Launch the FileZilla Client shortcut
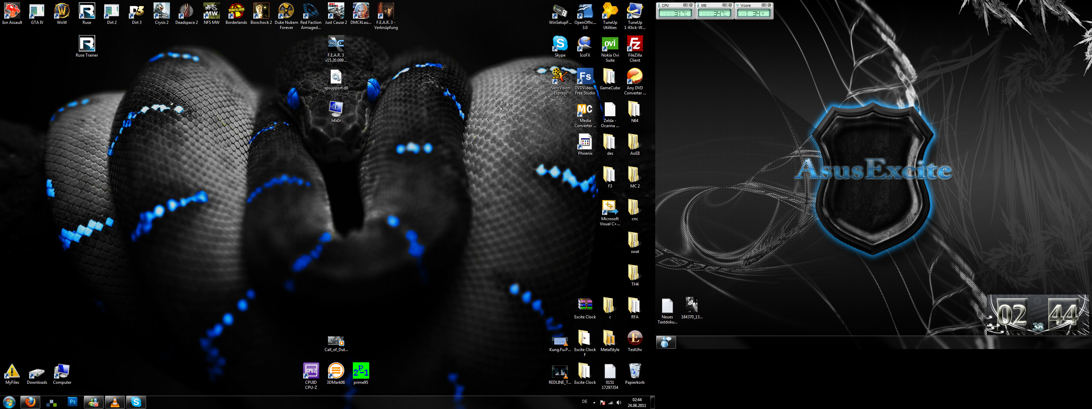This screenshot has width=1092, height=409. (x=635, y=44)
